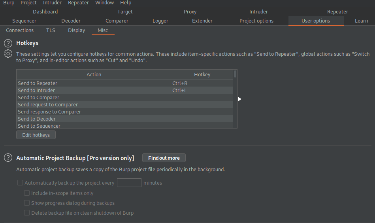This screenshot has height=223, width=375.
Task: Enable Include in-scope items only
Action: pyautogui.click(x=27, y=193)
